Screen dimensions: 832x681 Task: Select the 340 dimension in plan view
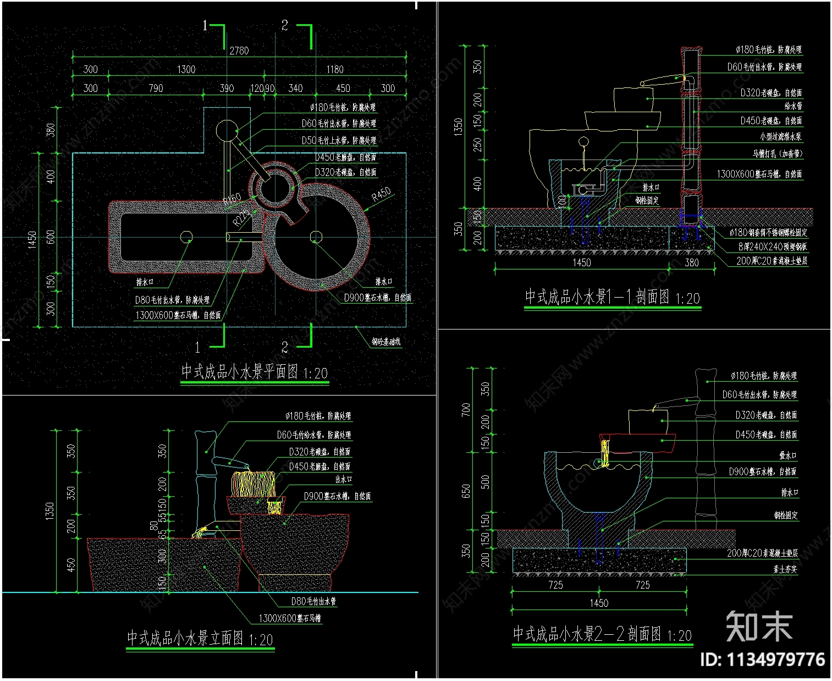296,88
